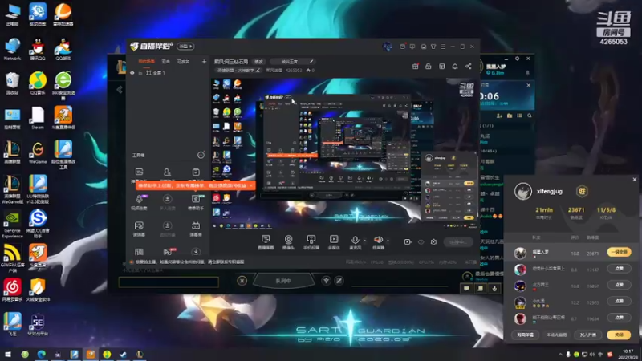The width and height of the screenshot is (642, 361).
Task: Add a new scene with plus button
Action: (204, 62)
